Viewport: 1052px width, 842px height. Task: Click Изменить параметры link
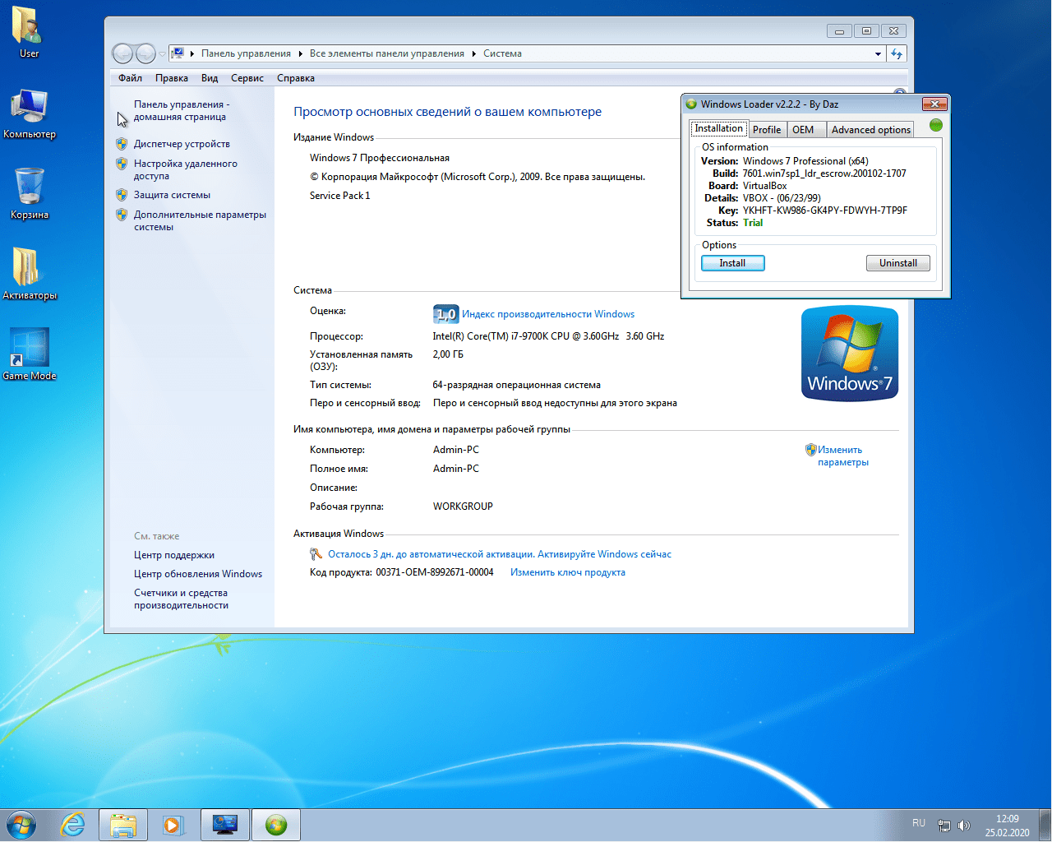pos(842,456)
